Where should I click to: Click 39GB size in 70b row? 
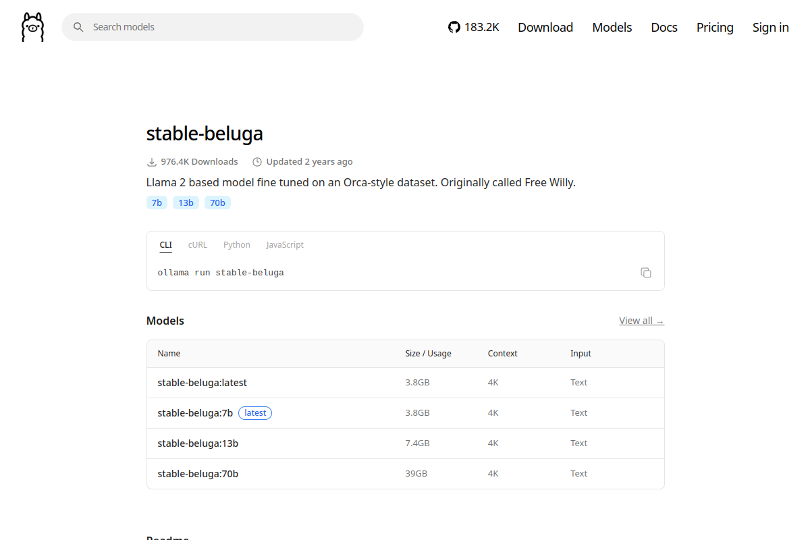[416, 474]
